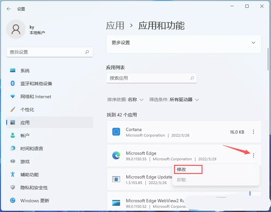Click the search icon in 搜索应用 box

click(x=192, y=78)
